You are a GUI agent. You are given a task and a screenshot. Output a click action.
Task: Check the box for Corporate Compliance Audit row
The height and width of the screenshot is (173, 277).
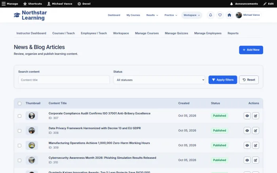tap(20, 116)
